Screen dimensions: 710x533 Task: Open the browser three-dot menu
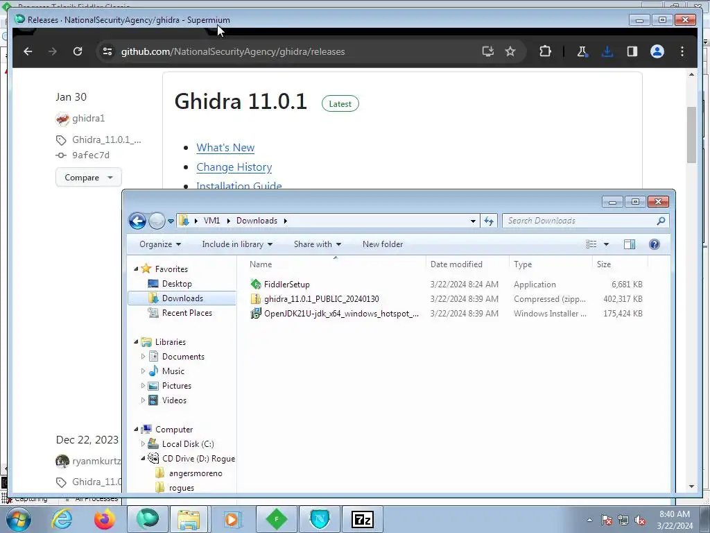(682, 51)
